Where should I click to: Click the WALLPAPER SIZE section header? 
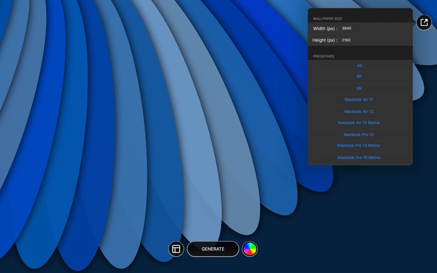click(328, 19)
